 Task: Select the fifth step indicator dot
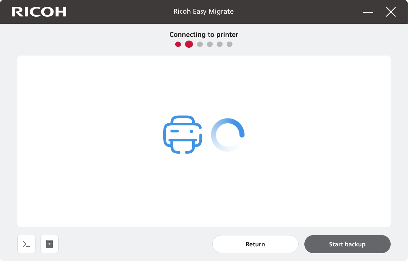(x=220, y=44)
